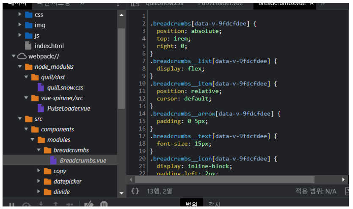Collapse the vue-spinner/src folder
The image size is (353, 209).
26,98
